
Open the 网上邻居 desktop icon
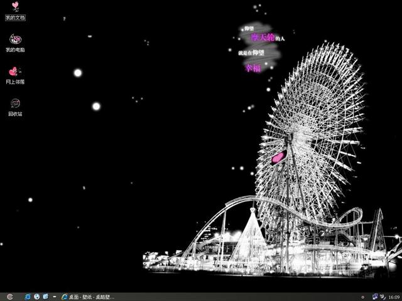coord(15,71)
